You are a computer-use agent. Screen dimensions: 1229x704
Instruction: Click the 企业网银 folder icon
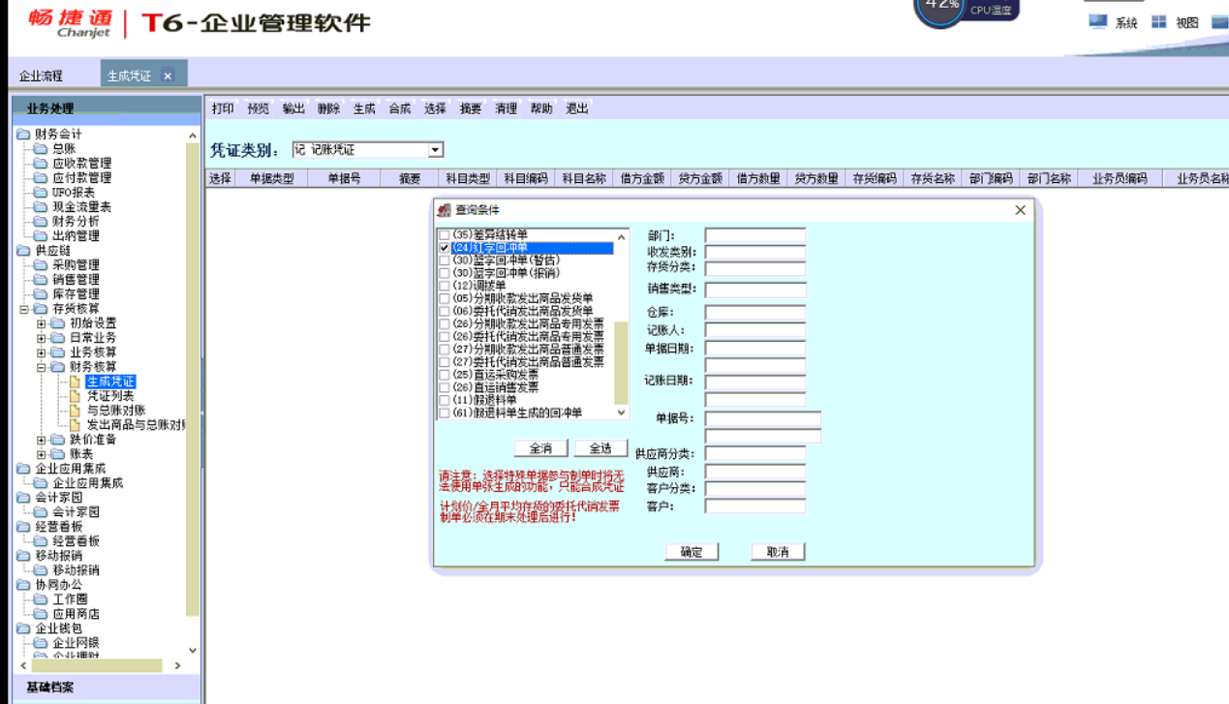tap(41, 643)
